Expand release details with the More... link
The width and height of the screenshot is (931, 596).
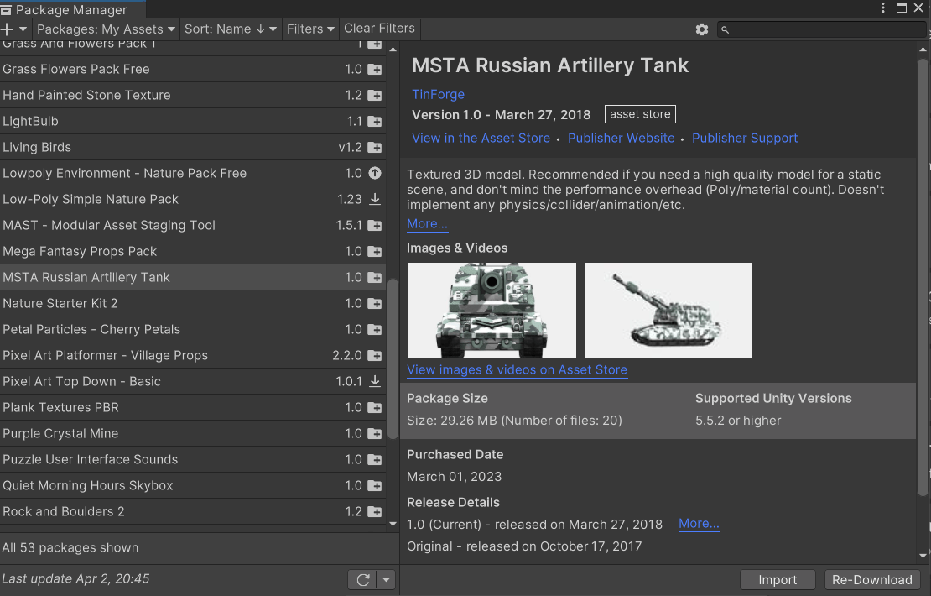coord(699,524)
